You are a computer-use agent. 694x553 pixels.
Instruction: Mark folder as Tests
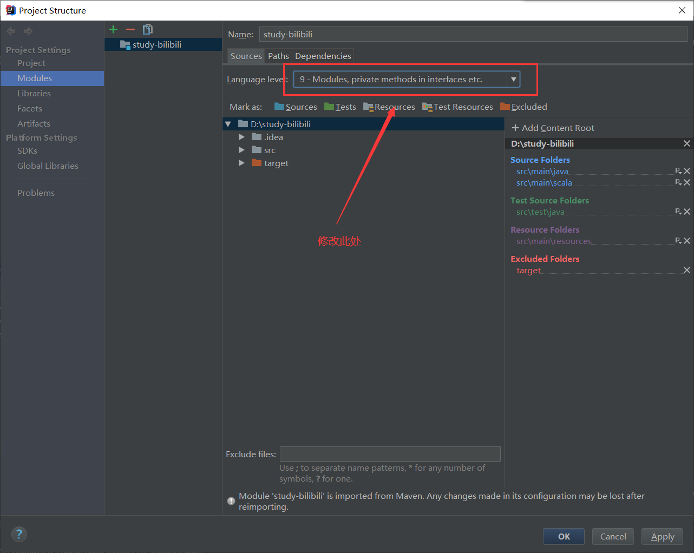click(341, 107)
